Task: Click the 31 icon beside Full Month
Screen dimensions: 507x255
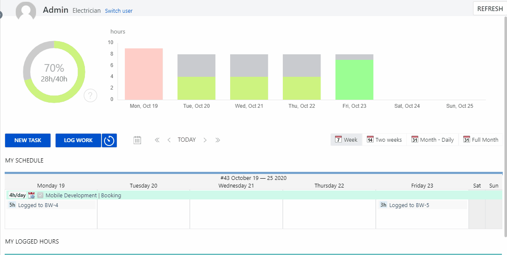Action: click(x=467, y=140)
